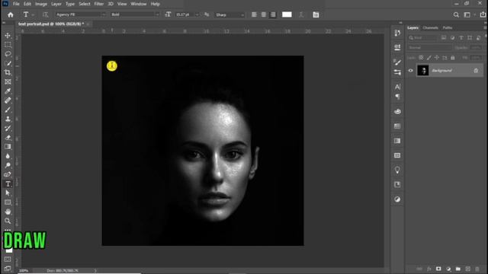The image size is (488, 274).
Task: Toggle smart object layer filter
Action: [478, 37]
